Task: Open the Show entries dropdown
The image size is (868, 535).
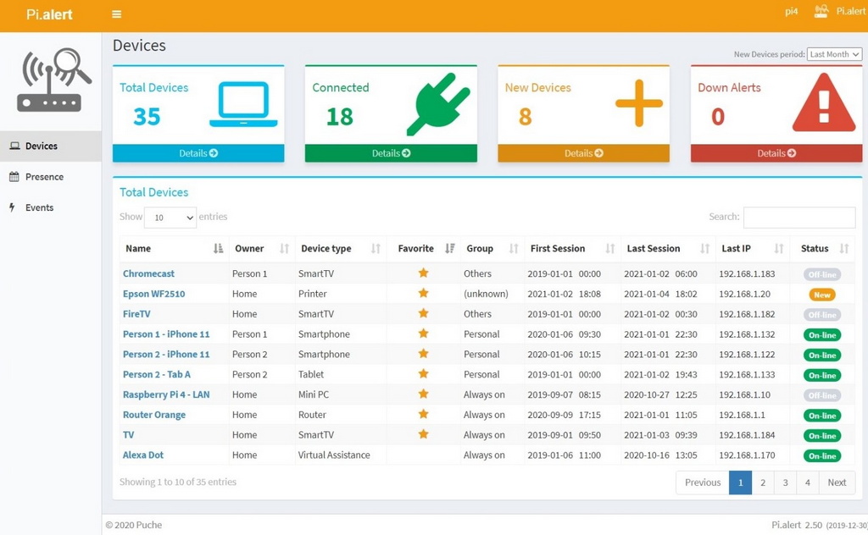Action: pos(170,218)
